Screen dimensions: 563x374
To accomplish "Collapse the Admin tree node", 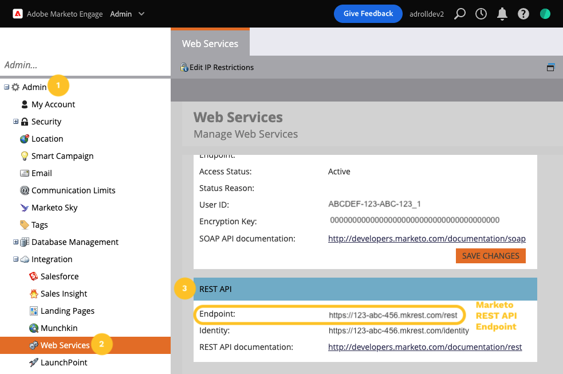I will 6,87.
